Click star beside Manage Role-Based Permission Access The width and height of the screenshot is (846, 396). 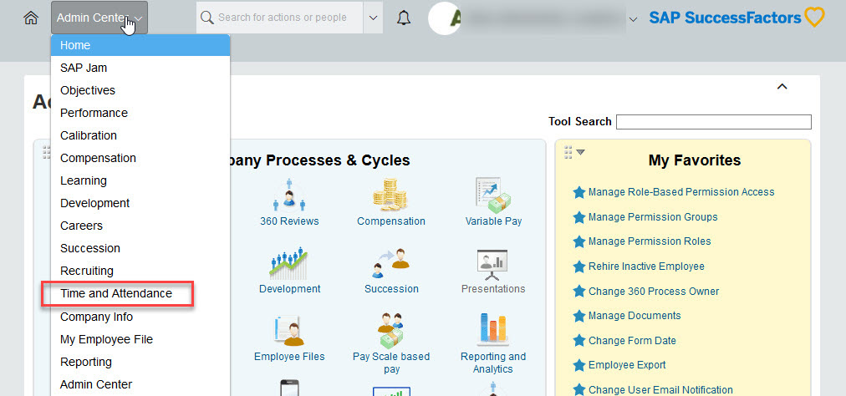(579, 193)
